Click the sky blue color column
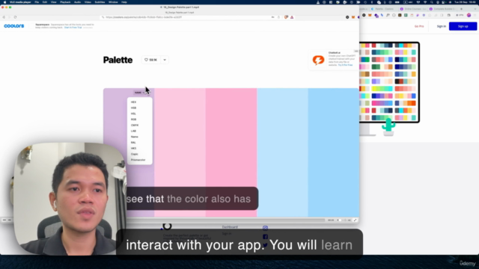The image size is (479, 269). point(334,152)
